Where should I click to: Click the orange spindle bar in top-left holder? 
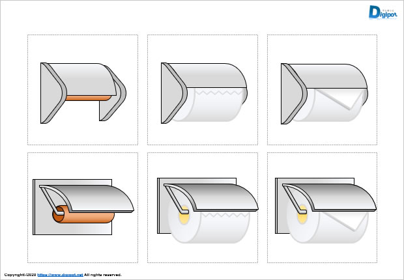89,98
